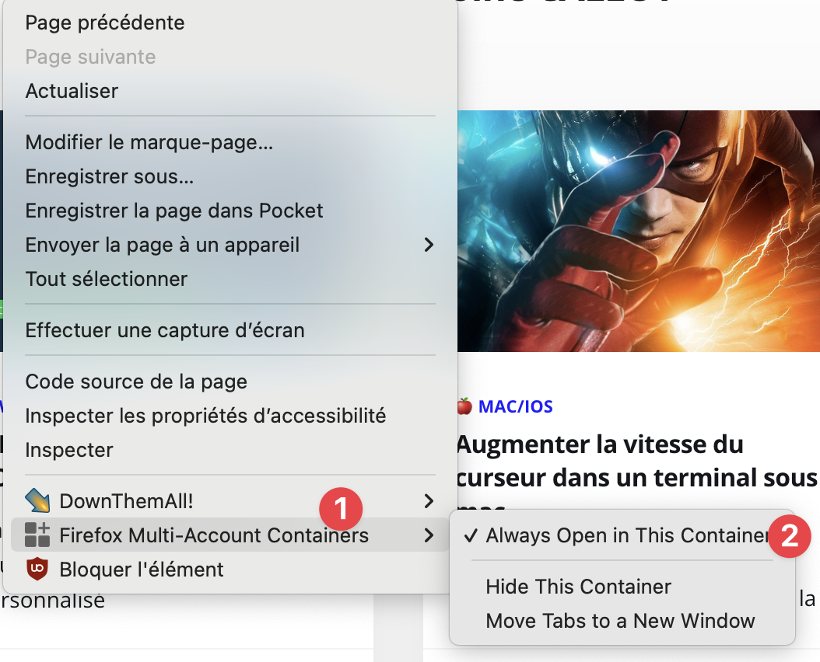Expand the Envoyer la page à un appareil arrow
This screenshot has height=662, width=820.
(x=428, y=245)
